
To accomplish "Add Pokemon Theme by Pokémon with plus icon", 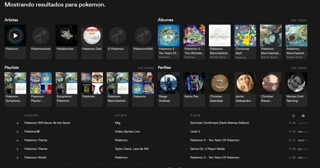I will (17, 140).
